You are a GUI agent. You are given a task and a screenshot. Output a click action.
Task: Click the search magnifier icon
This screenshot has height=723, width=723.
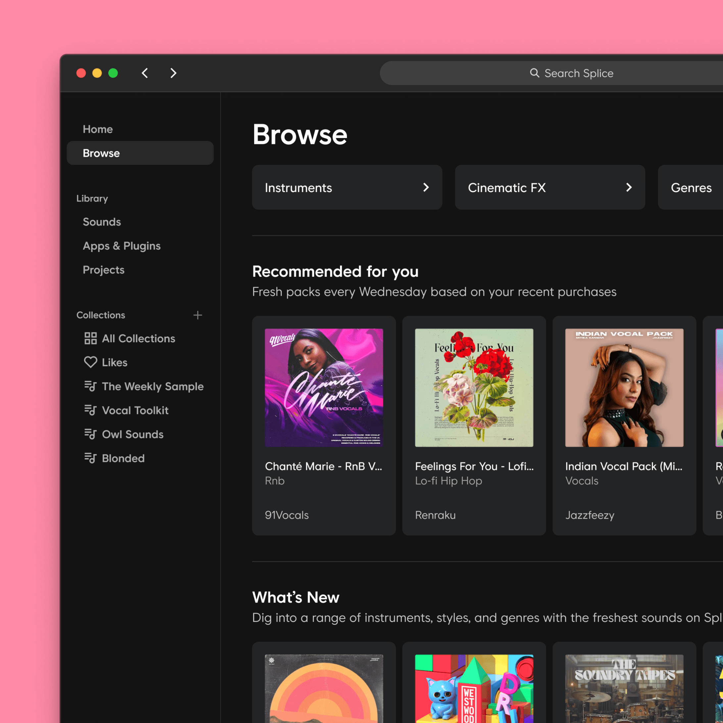pyautogui.click(x=534, y=73)
